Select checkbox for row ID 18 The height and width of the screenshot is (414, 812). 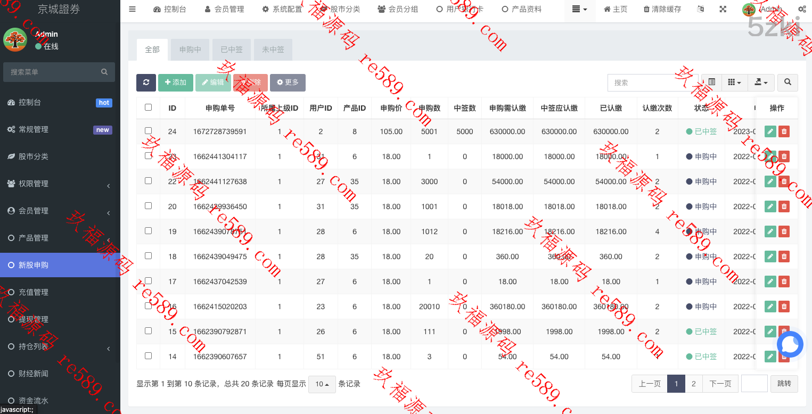point(148,256)
